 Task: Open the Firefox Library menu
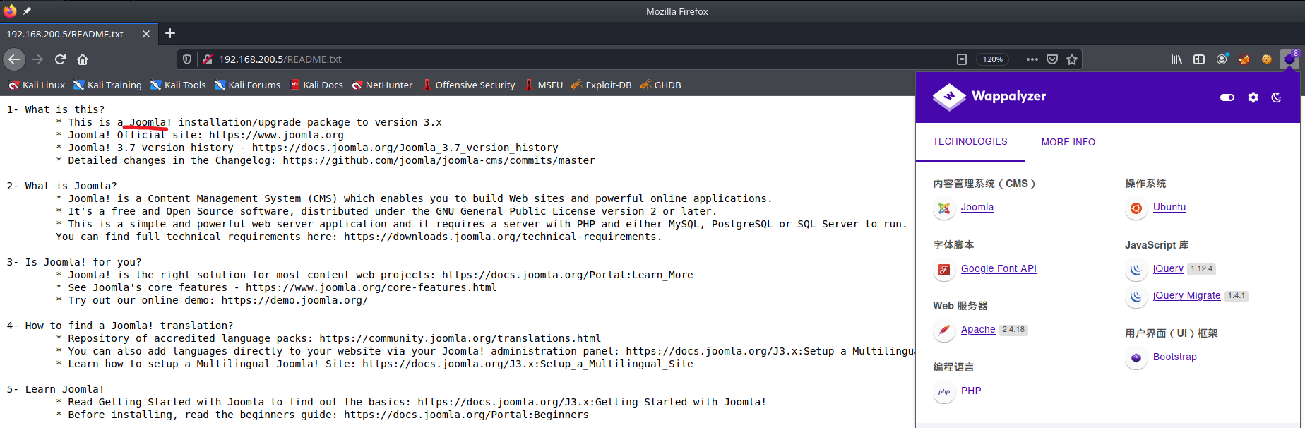pyautogui.click(x=1176, y=59)
